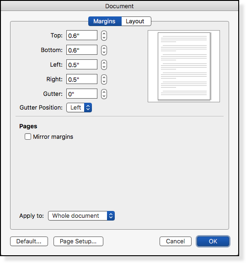The height and width of the screenshot is (263, 246).
Task: Confirm margins with OK button
Action: [213, 242]
